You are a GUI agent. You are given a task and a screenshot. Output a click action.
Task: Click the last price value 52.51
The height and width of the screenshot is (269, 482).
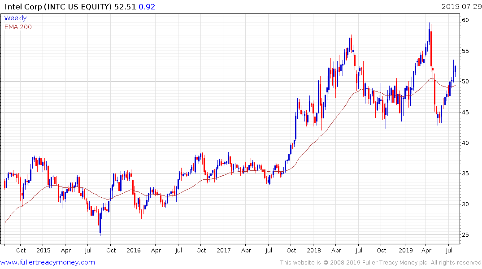[x=125, y=7]
